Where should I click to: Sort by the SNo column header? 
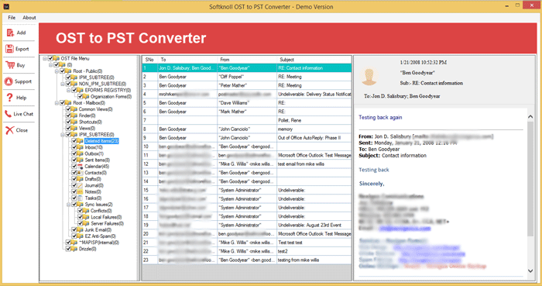(149, 60)
